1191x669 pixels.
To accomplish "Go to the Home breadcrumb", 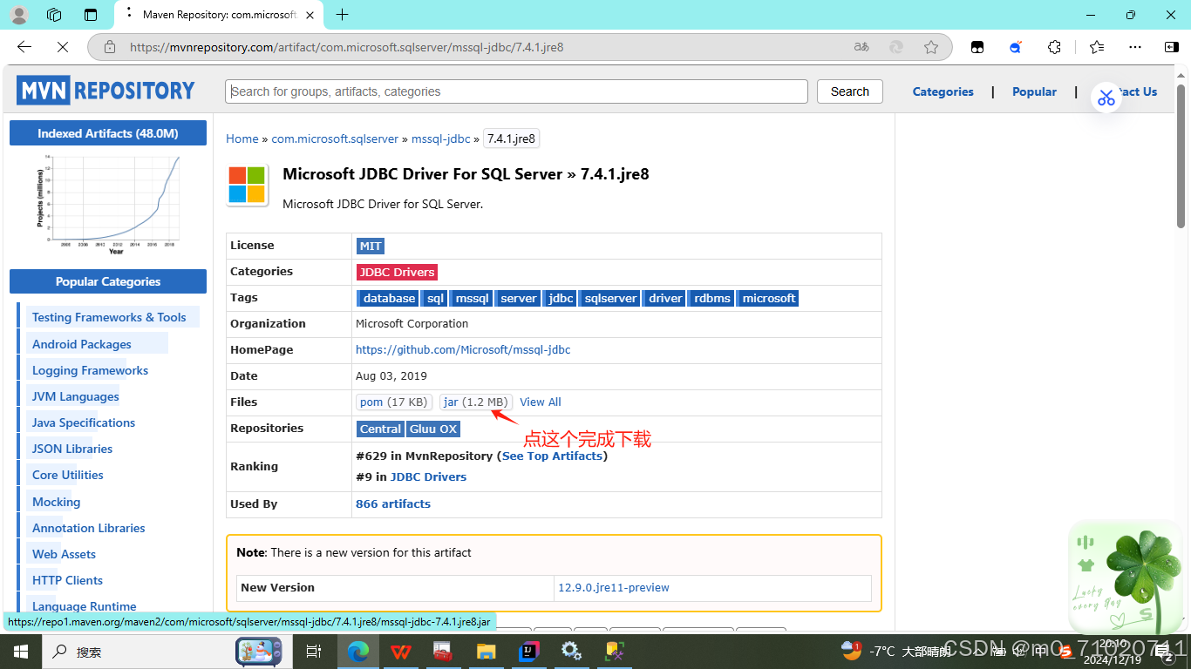I will pos(242,139).
